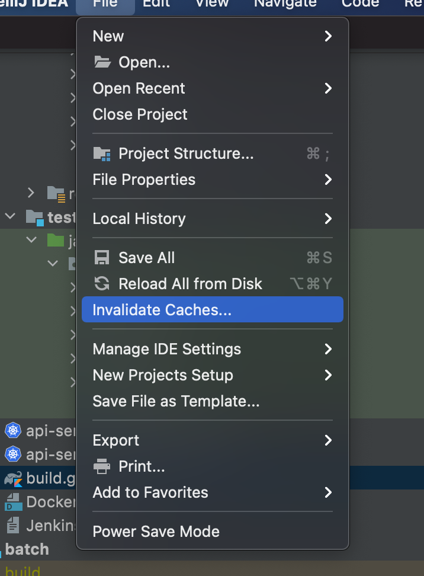Expand Manage IDE Settings arrow

pyautogui.click(x=328, y=349)
